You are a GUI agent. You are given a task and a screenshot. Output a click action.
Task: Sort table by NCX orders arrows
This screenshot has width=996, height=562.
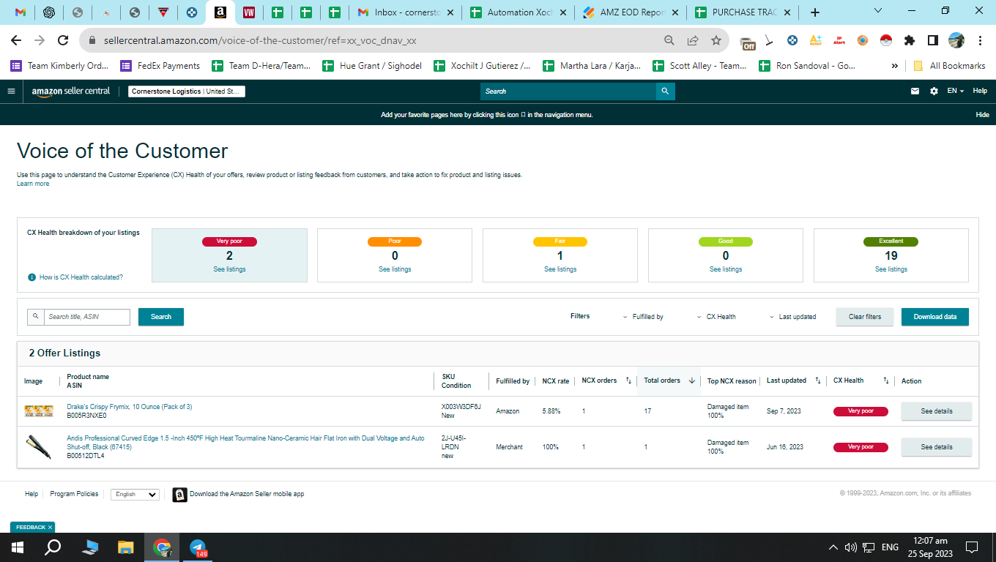click(x=628, y=381)
